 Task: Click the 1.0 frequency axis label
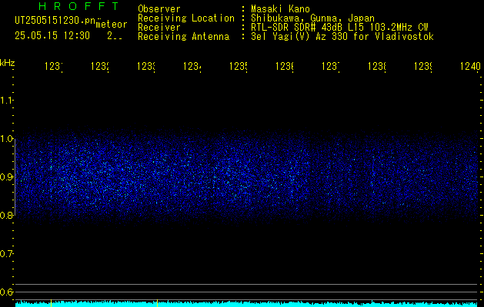(x=6, y=139)
